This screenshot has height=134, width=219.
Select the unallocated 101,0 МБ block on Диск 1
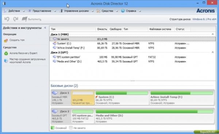point(83,98)
